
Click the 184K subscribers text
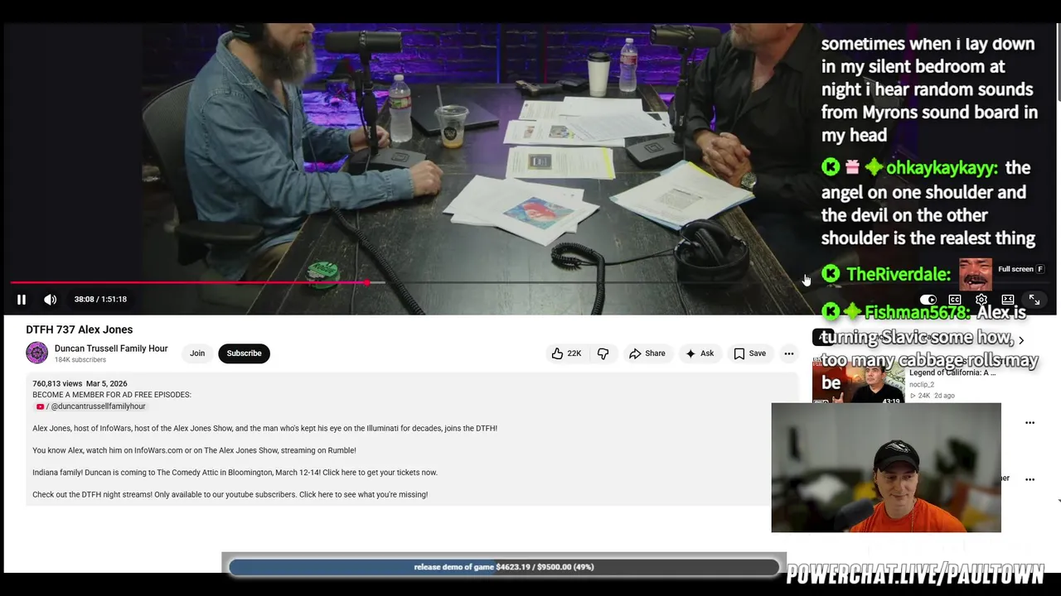click(x=80, y=360)
